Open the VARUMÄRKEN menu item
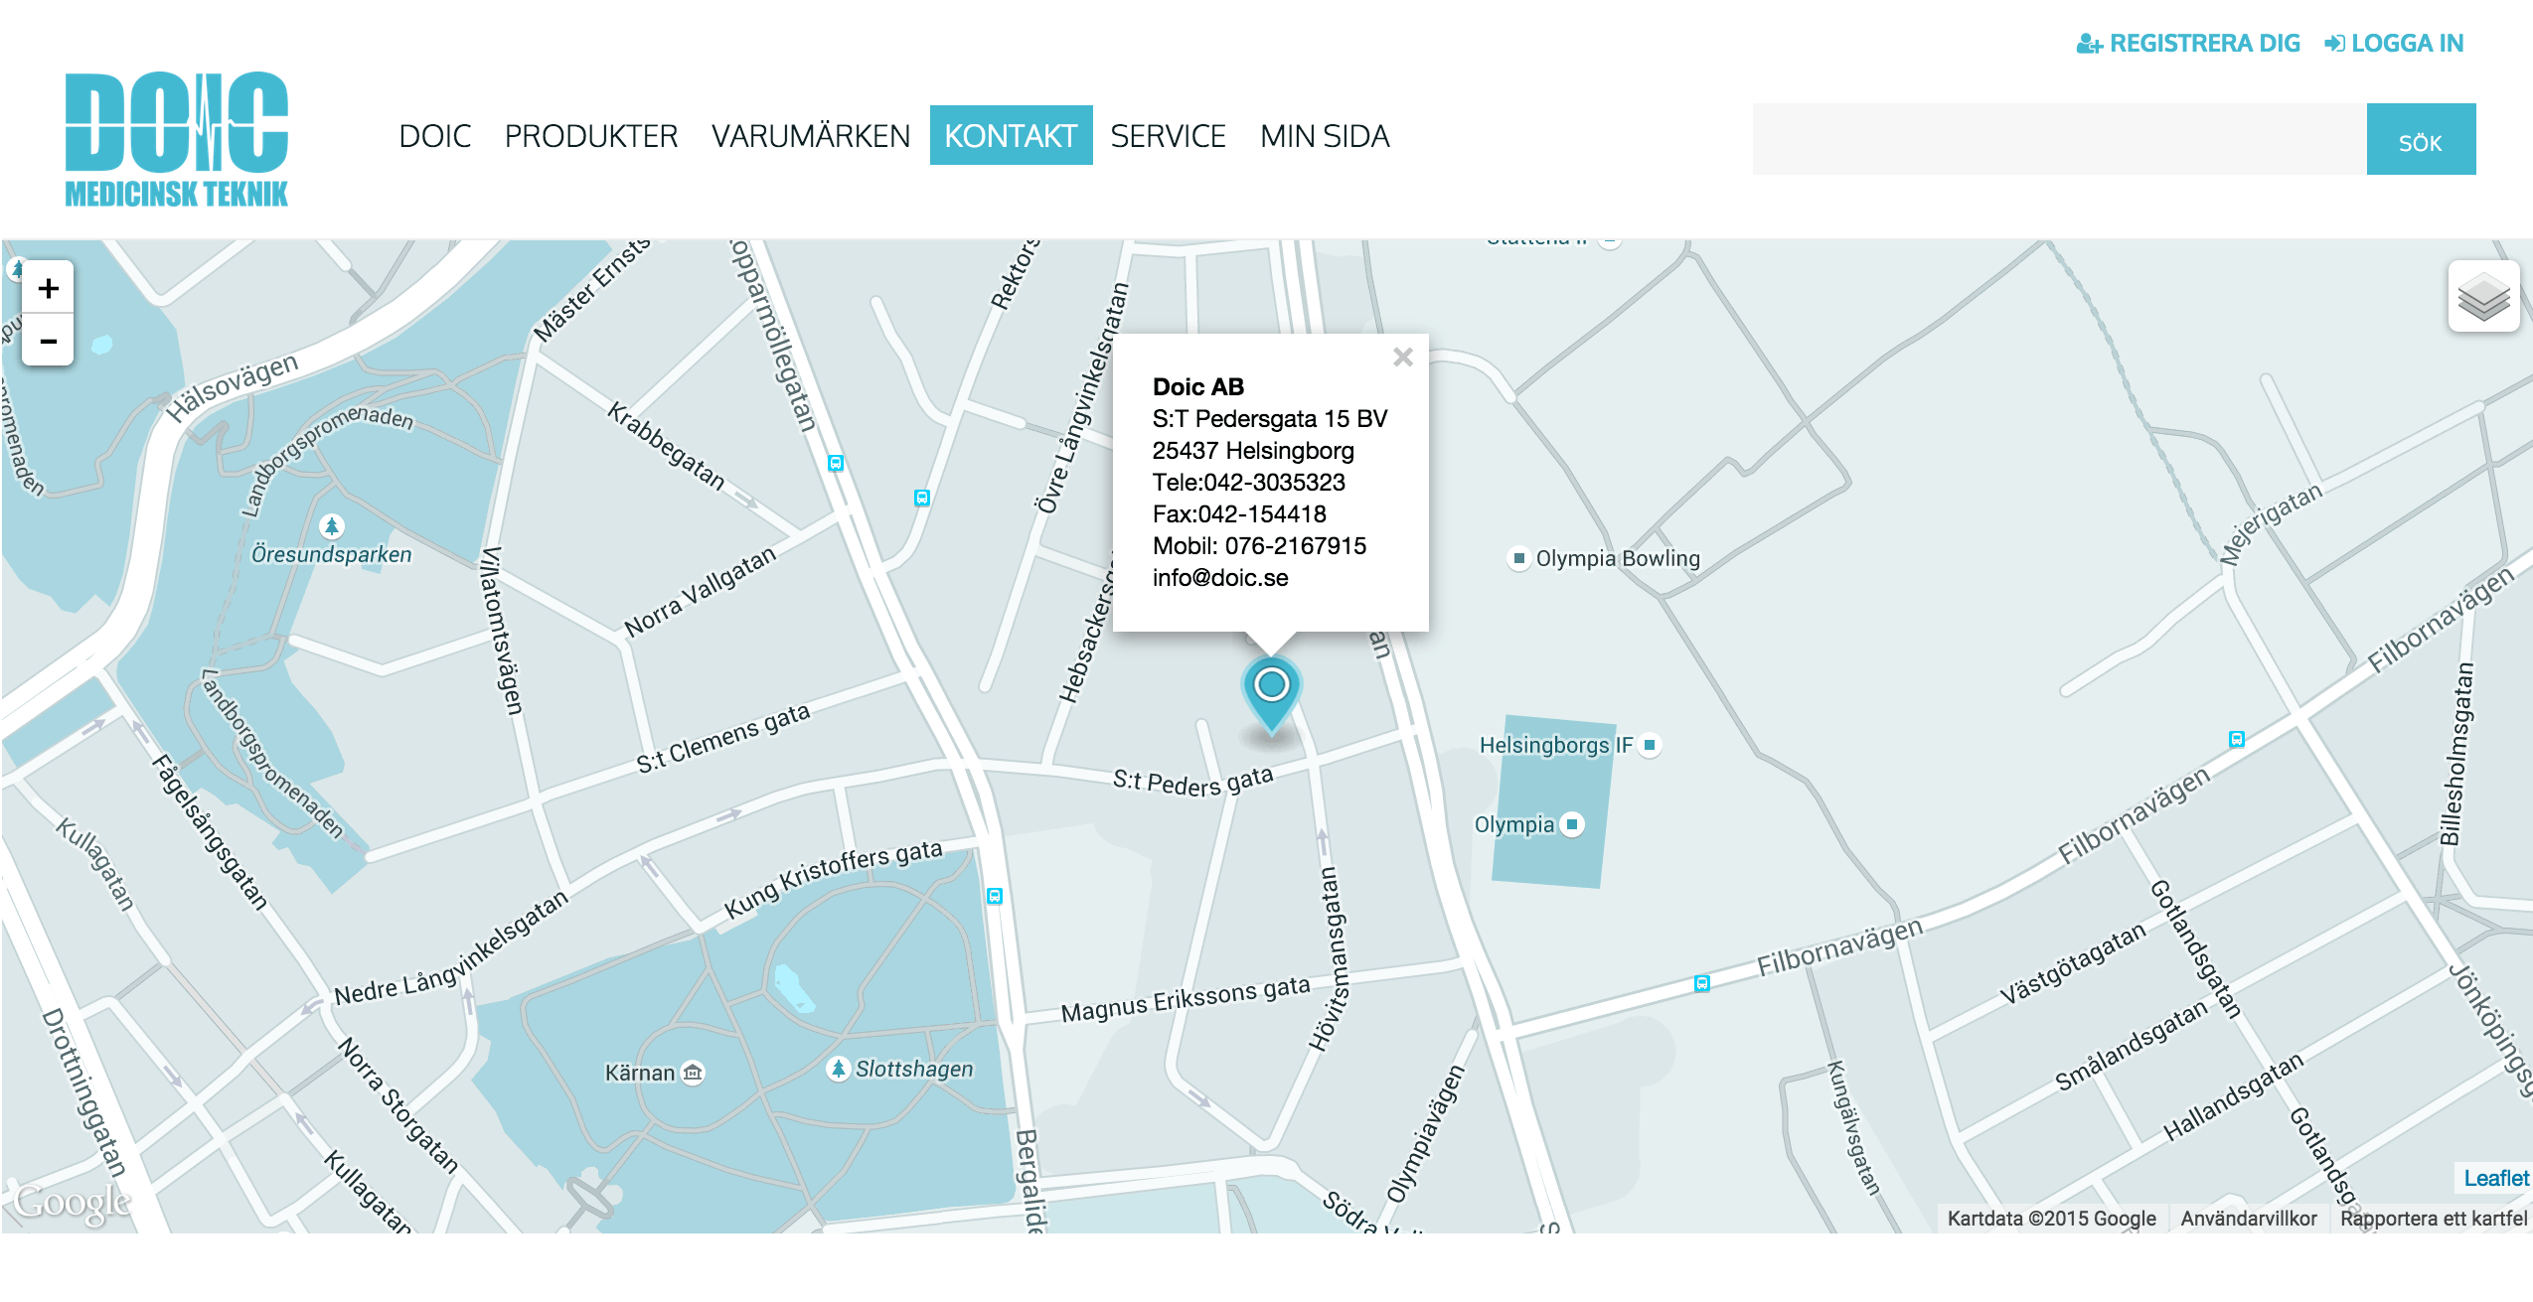2533x1302 pixels. pos(810,136)
